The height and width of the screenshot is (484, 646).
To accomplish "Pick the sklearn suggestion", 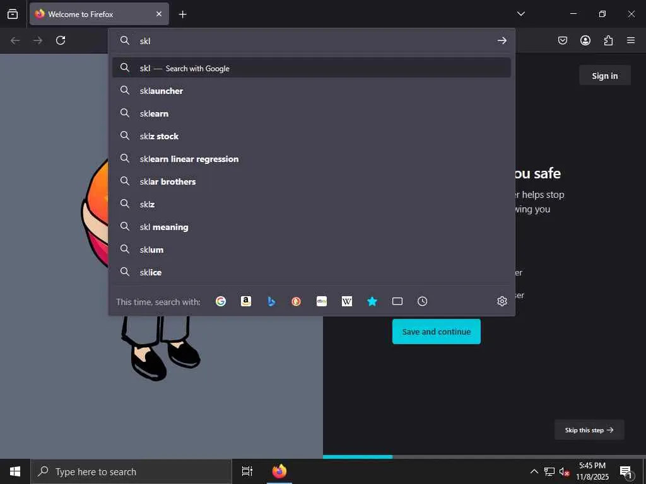I will (312, 113).
